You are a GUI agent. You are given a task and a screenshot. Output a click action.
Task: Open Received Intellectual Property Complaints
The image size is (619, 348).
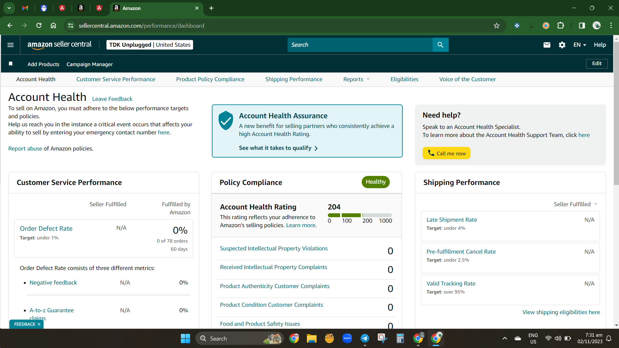273,267
